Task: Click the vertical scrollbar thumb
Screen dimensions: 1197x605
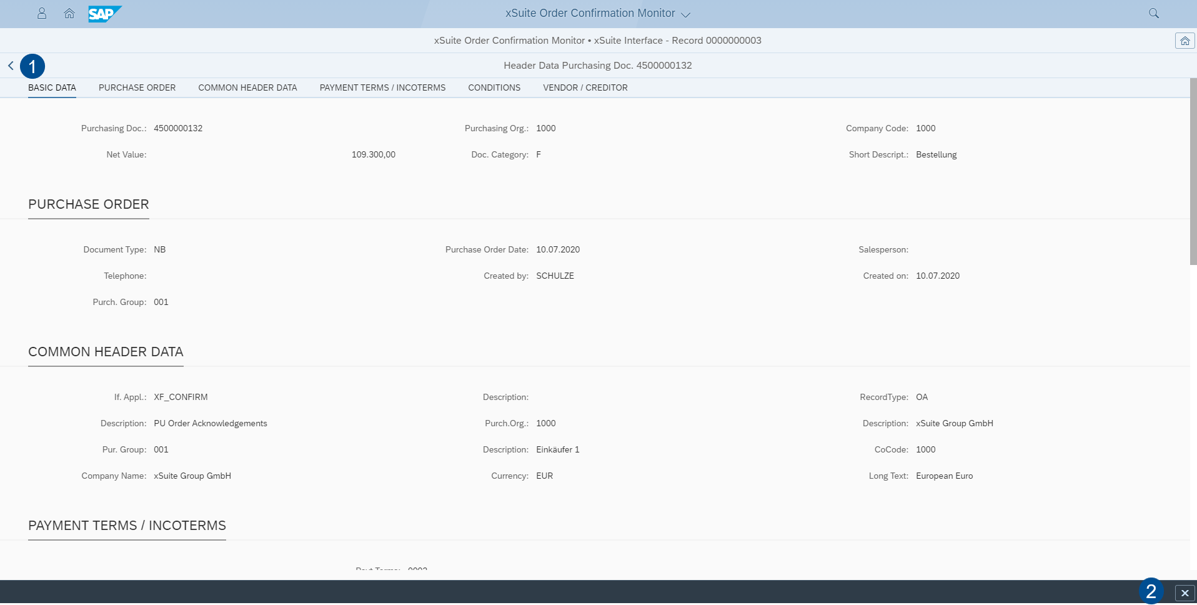Action: pyautogui.click(x=1193, y=172)
